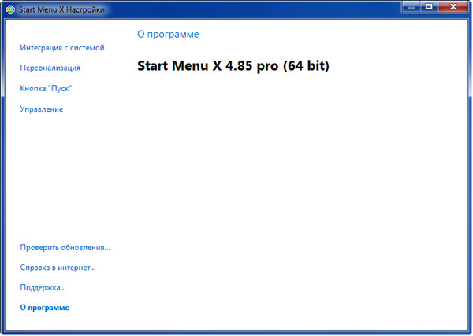Maximize the settings window
The width and height of the screenshot is (473, 336).
(430, 7)
